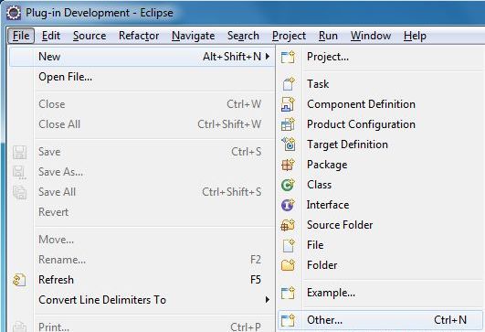Choose Save All in File menu

point(142,192)
